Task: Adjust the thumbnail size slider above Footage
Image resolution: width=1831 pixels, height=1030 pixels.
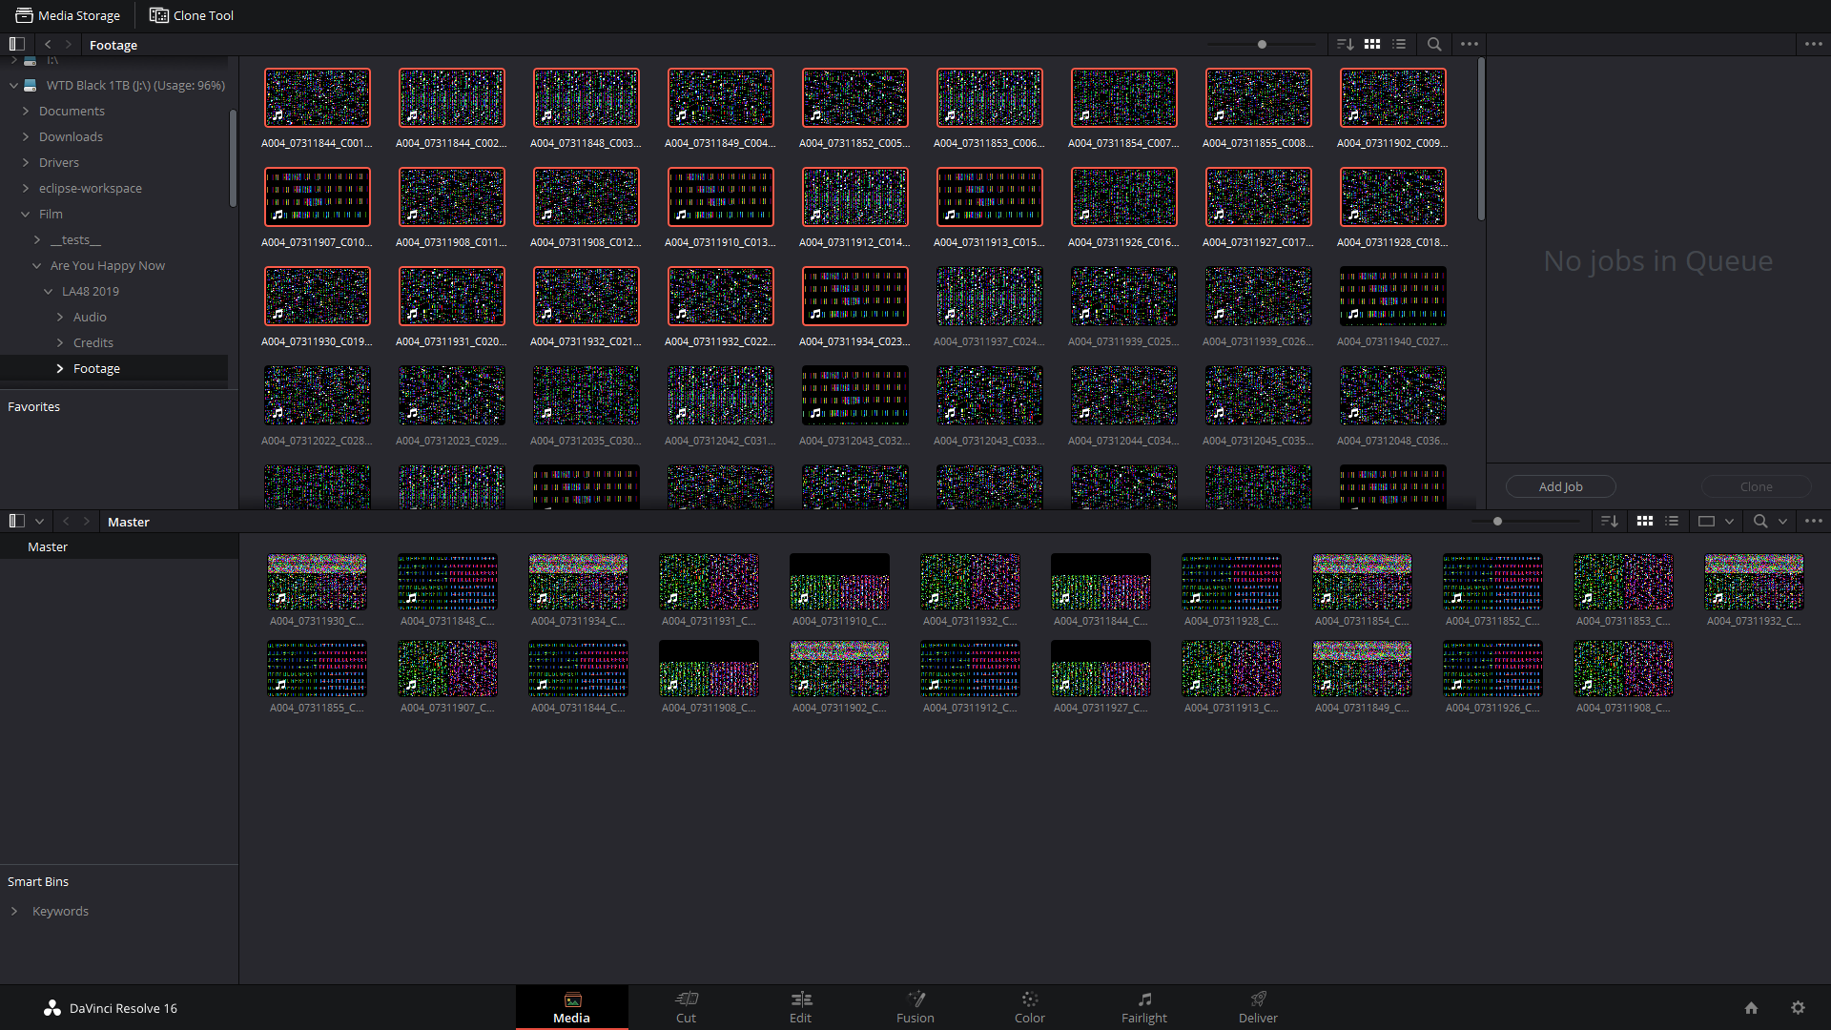Action: pos(1261,44)
